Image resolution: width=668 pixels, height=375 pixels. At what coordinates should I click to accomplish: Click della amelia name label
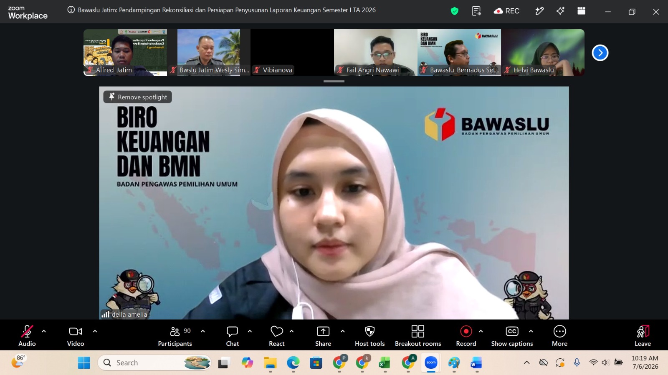(x=129, y=315)
